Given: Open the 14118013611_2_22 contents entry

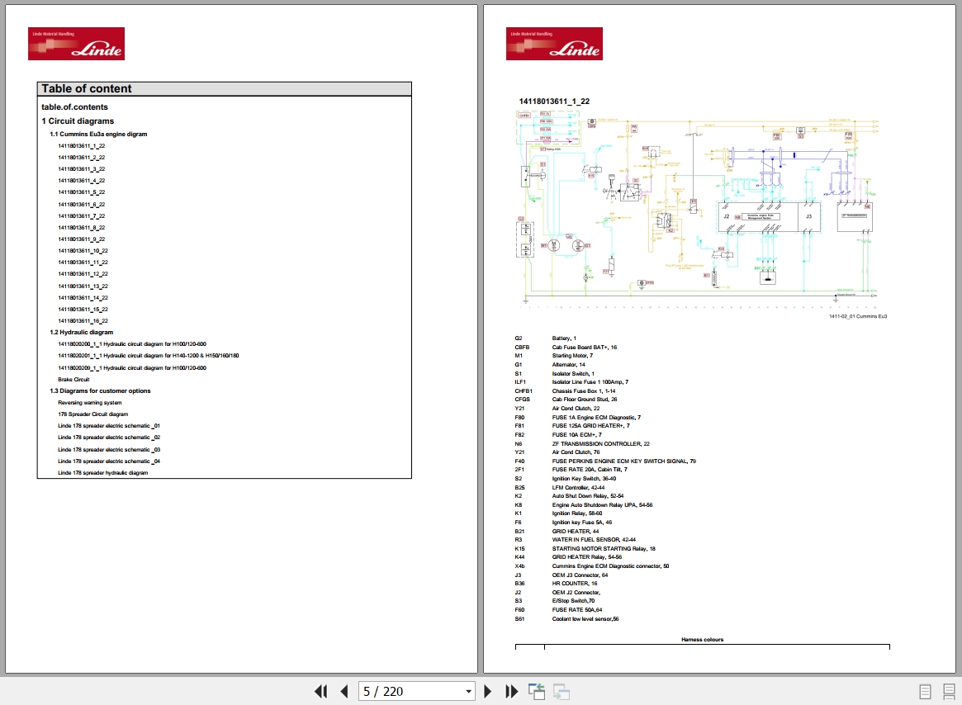Looking at the screenshot, I should [x=82, y=158].
